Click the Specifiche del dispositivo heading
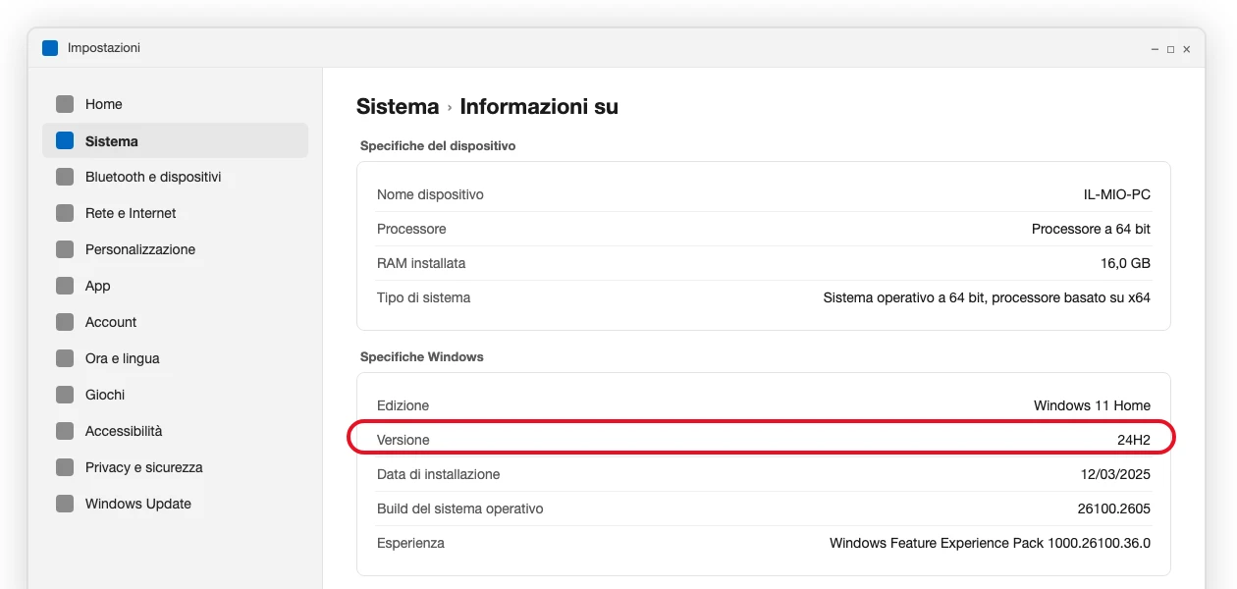The image size is (1237, 589). tap(438, 145)
